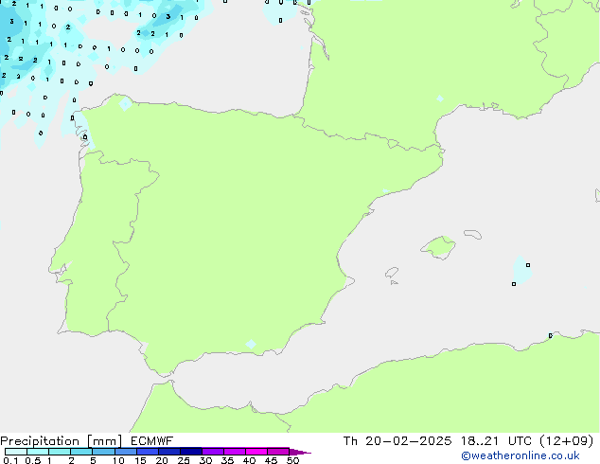Select the 2–5 mm legend color box
This screenshot has width=600, height=464.
[x=81, y=452]
